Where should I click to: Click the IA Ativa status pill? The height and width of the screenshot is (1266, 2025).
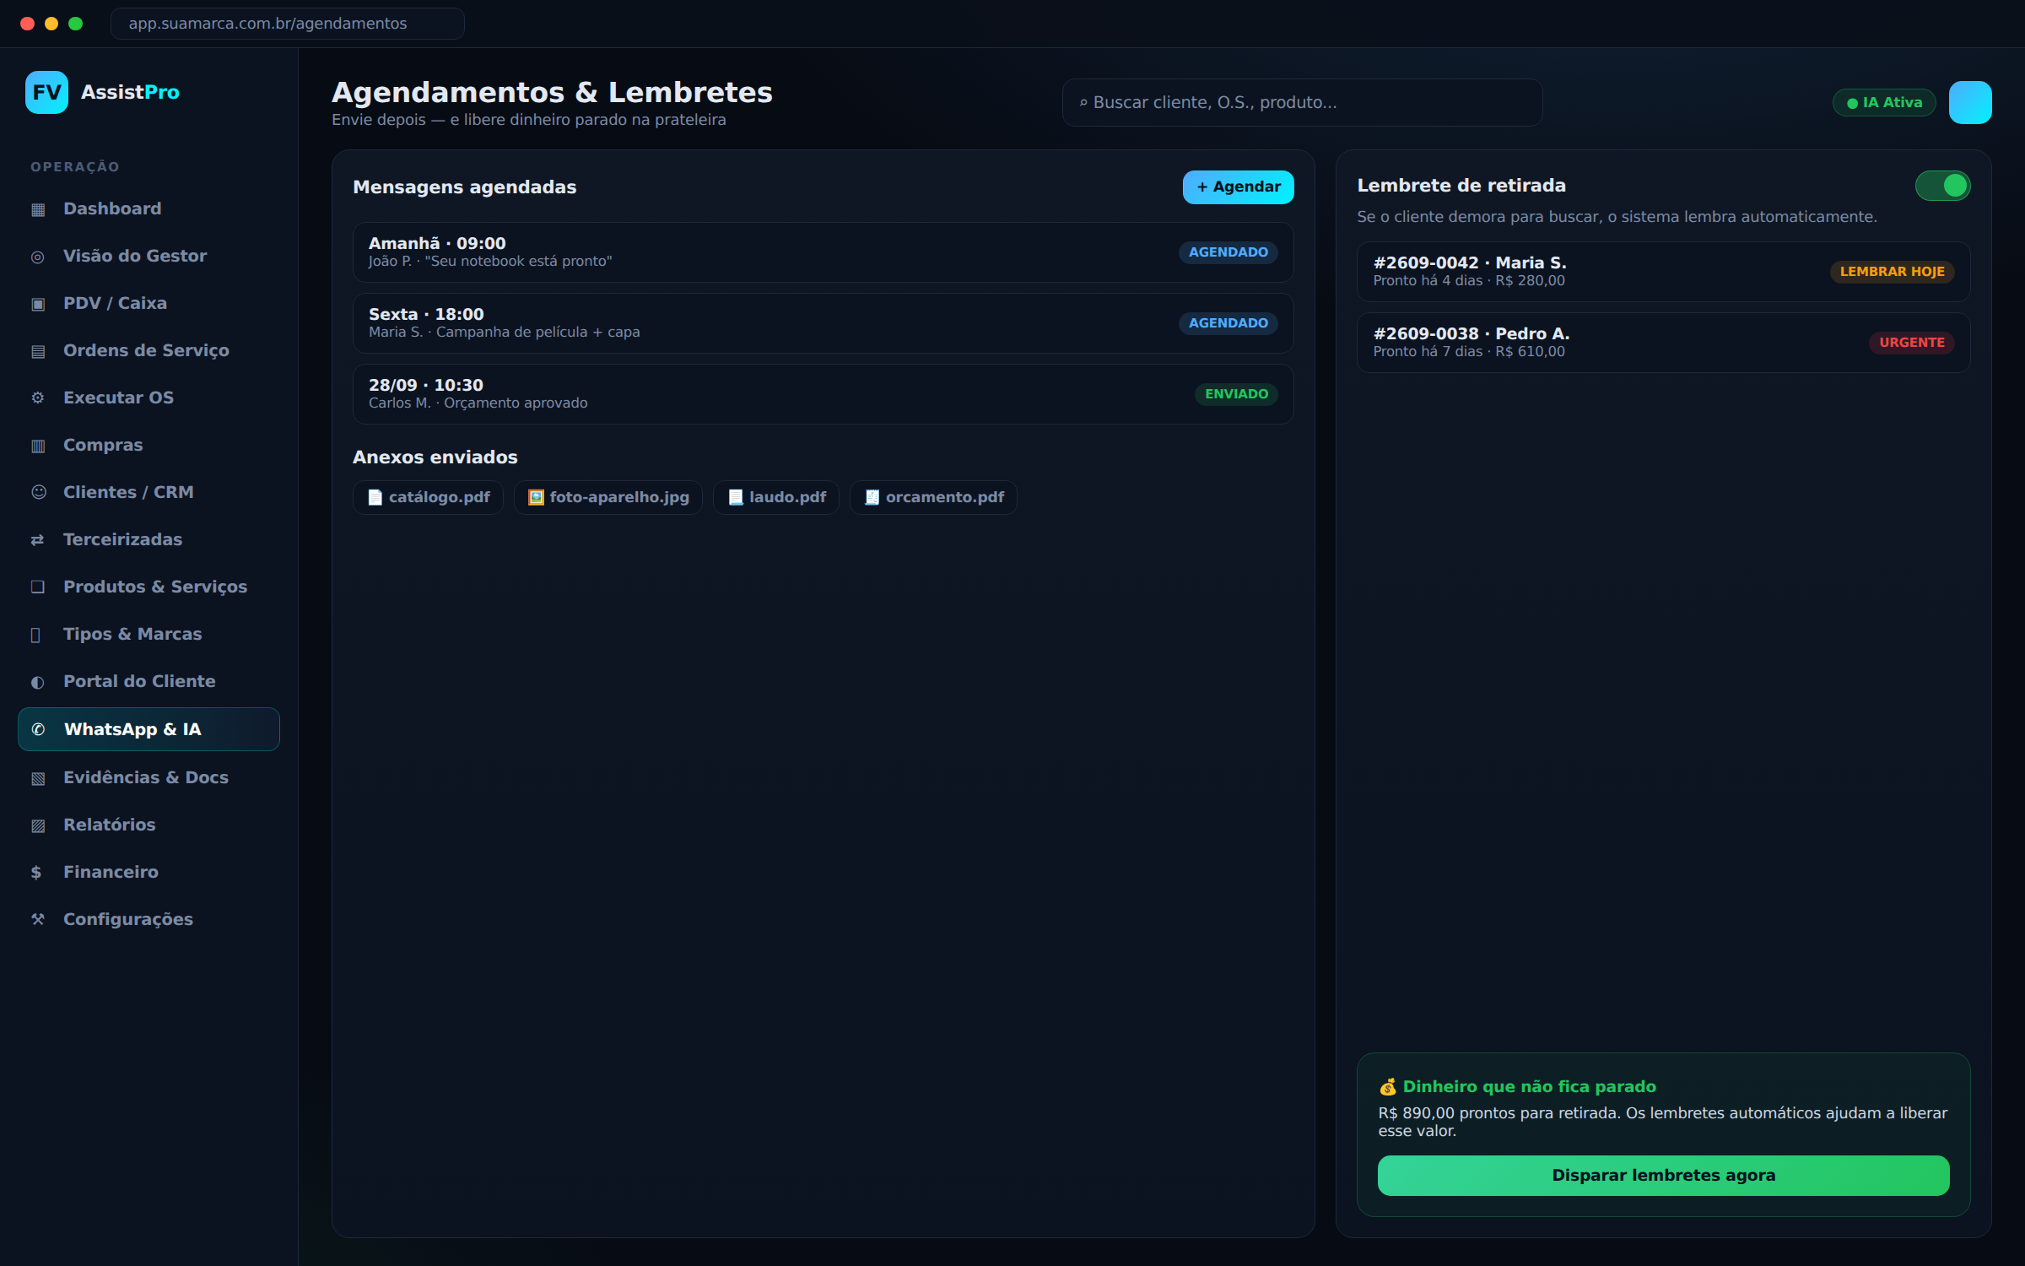point(1884,103)
